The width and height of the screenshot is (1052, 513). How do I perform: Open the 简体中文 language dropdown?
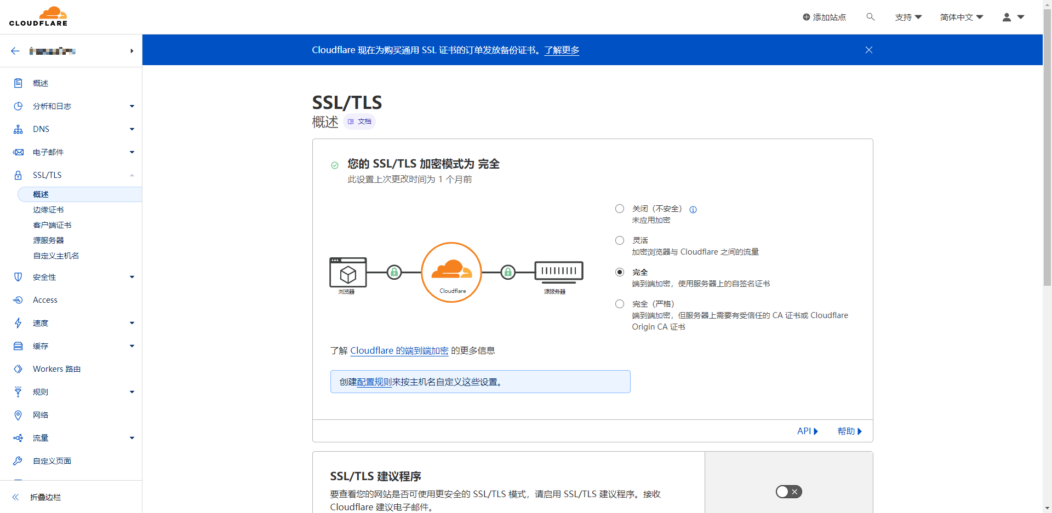coord(962,17)
